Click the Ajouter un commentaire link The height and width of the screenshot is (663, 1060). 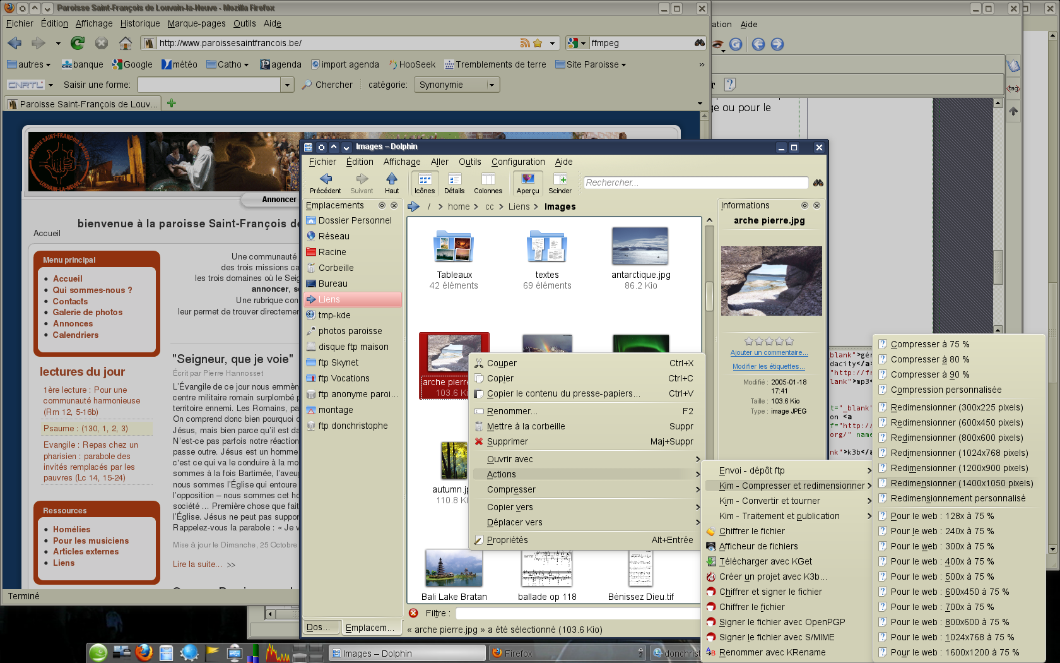pyautogui.click(x=768, y=352)
